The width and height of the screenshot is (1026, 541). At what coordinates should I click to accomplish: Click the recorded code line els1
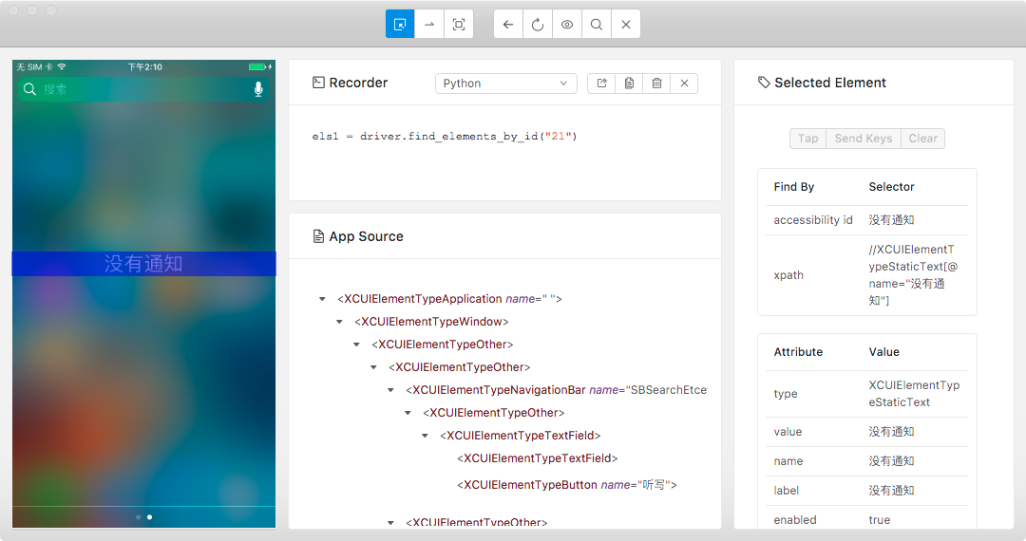coord(445,137)
